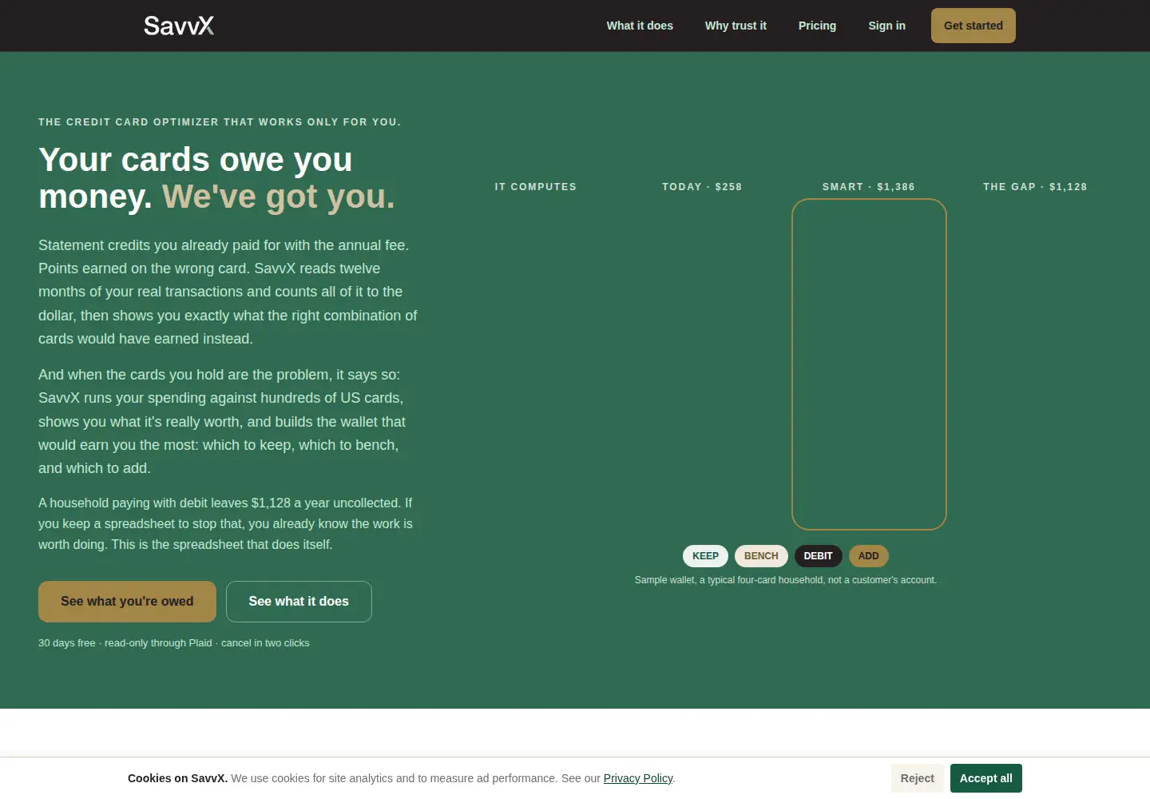1150x799 pixels.
Task: Click the SMART · $1,386 column header
Action: click(x=869, y=187)
